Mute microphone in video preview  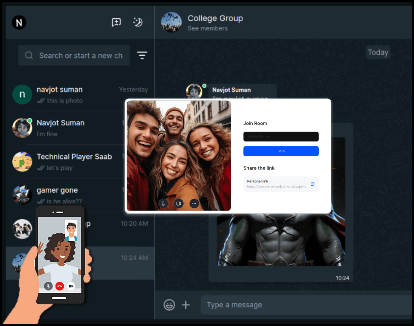coord(163,203)
